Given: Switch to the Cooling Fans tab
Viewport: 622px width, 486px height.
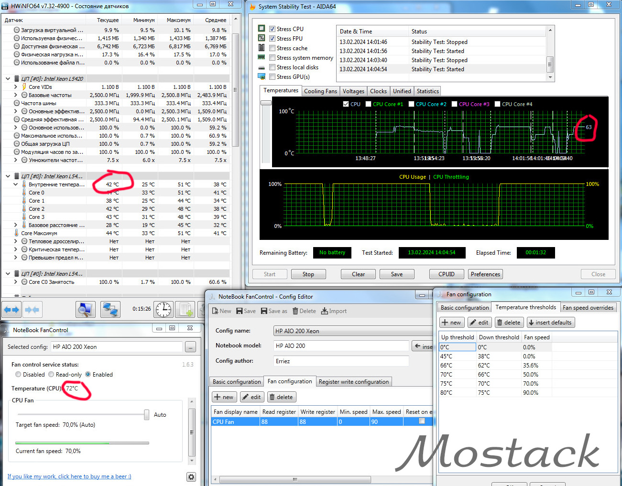Looking at the screenshot, I should click(320, 91).
